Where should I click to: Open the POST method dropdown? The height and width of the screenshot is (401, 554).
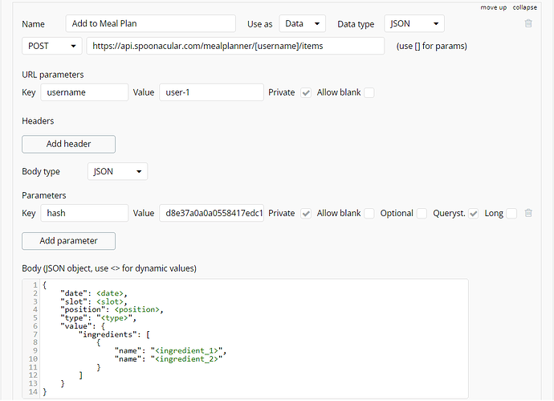[x=52, y=46]
